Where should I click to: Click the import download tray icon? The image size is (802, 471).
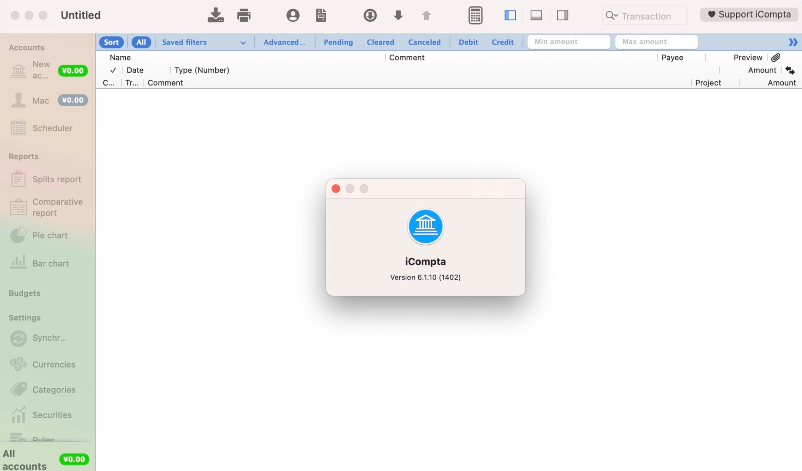point(215,15)
